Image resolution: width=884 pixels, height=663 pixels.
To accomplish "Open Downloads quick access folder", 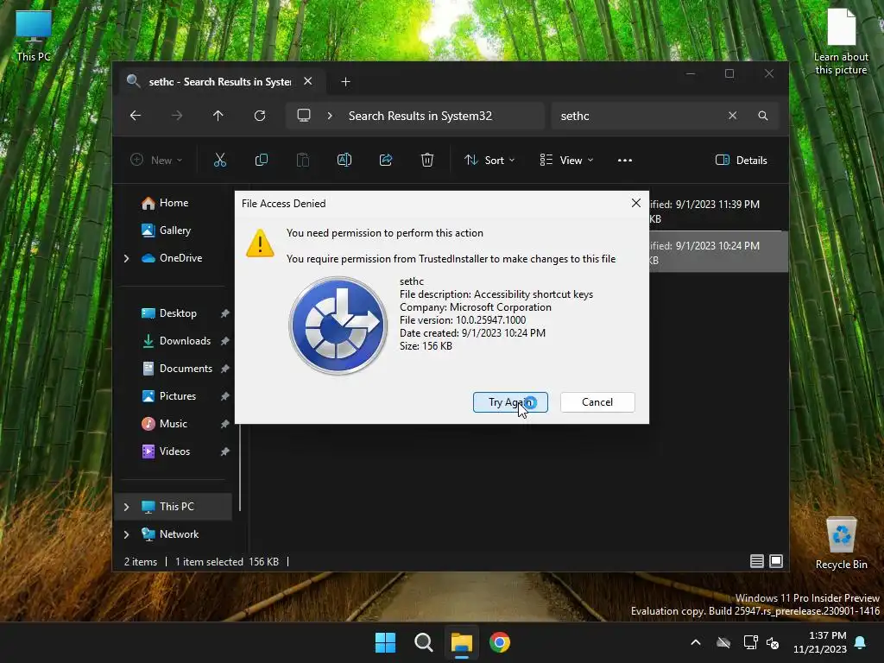I will pos(185,340).
